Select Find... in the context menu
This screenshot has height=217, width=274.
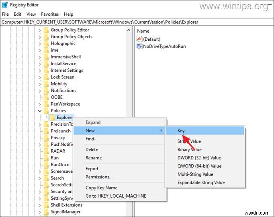119,139
